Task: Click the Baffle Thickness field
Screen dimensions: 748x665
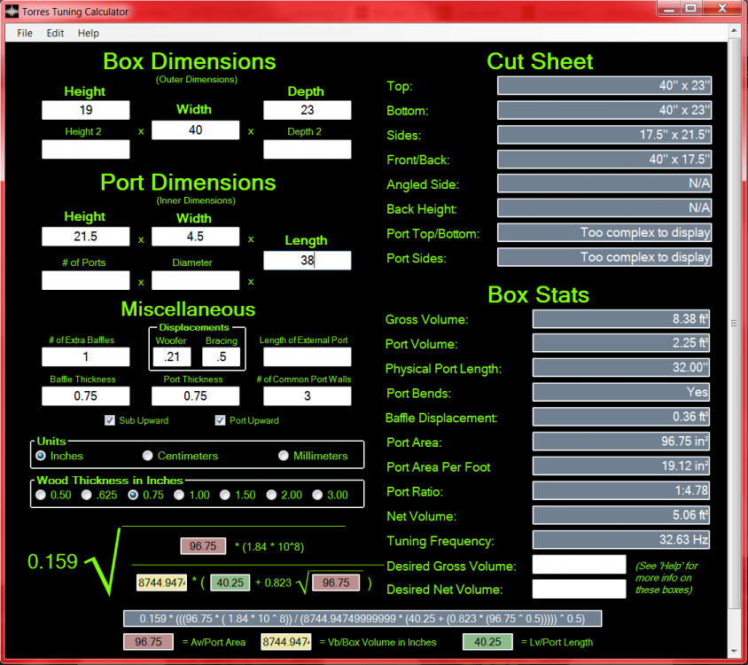Action: 86,396
